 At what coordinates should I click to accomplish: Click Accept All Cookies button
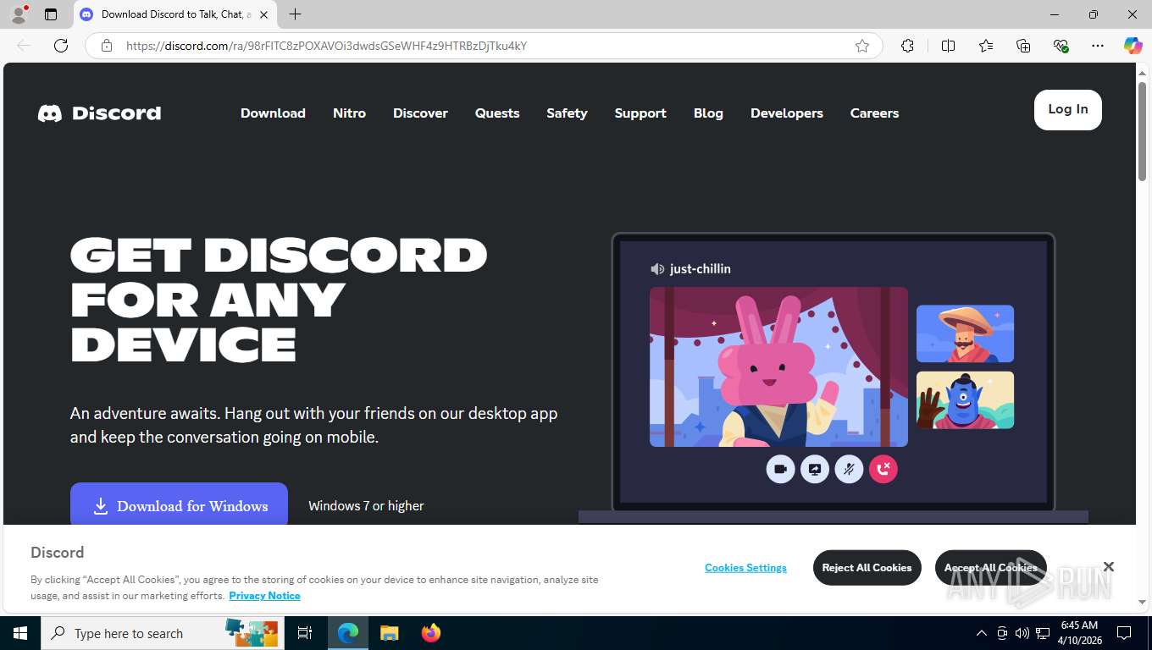990,568
